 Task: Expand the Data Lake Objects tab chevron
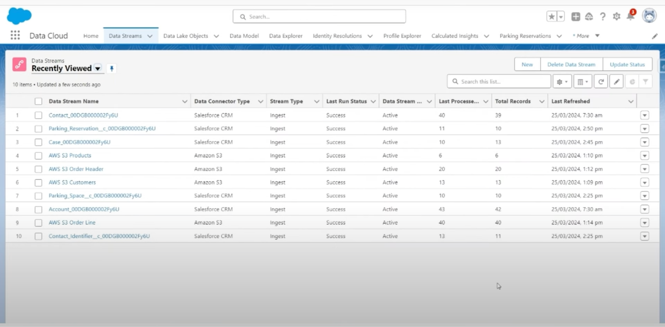[217, 36]
